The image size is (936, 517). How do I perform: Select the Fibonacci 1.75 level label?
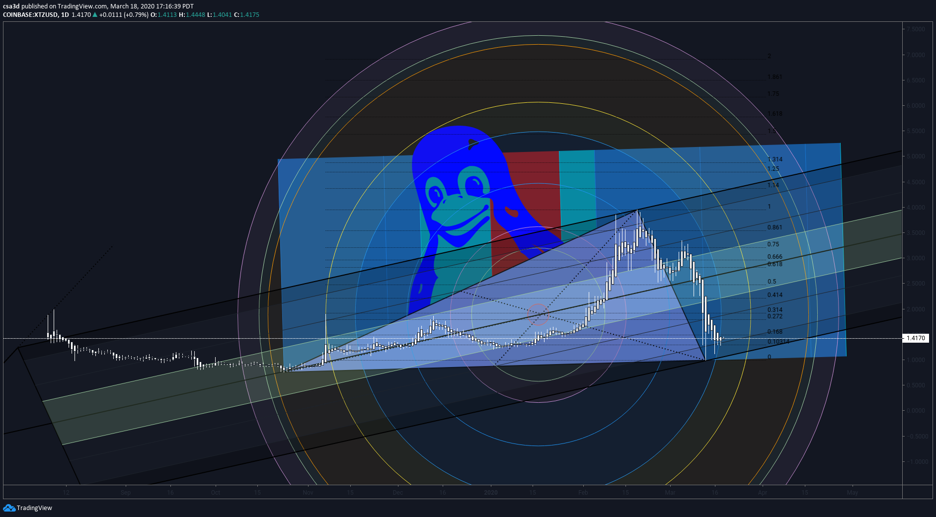[773, 93]
